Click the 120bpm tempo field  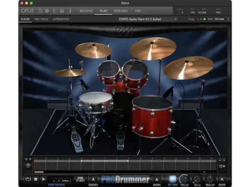click(65, 181)
